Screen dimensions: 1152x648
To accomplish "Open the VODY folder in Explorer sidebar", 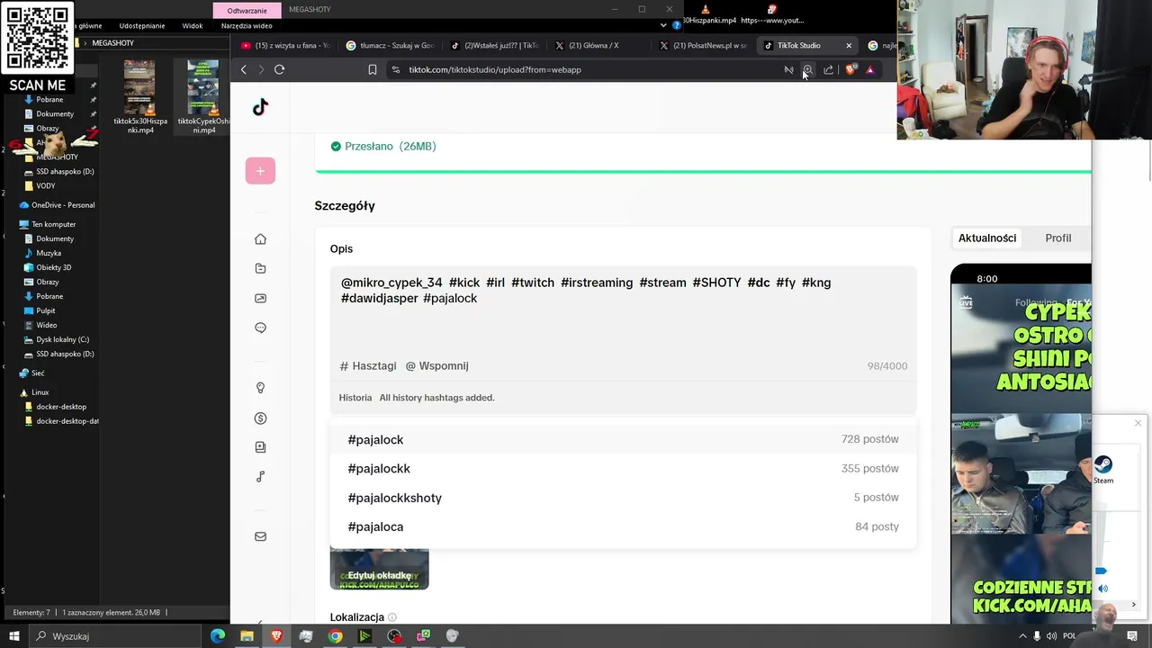I will pyautogui.click(x=45, y=185).
